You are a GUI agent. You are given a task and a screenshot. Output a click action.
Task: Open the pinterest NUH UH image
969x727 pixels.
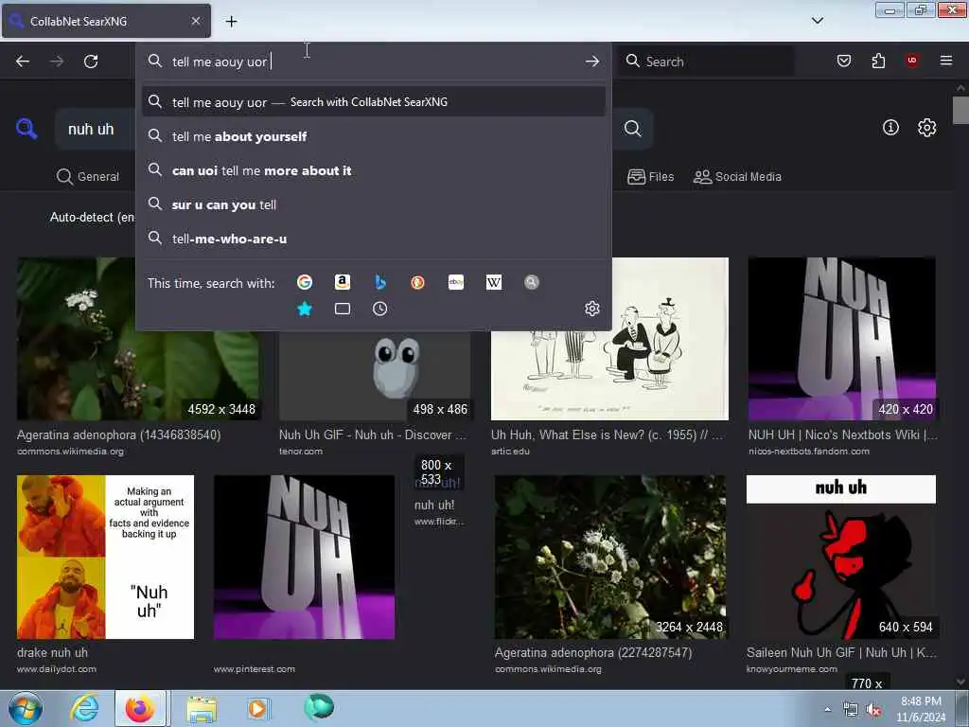[304, 557]
